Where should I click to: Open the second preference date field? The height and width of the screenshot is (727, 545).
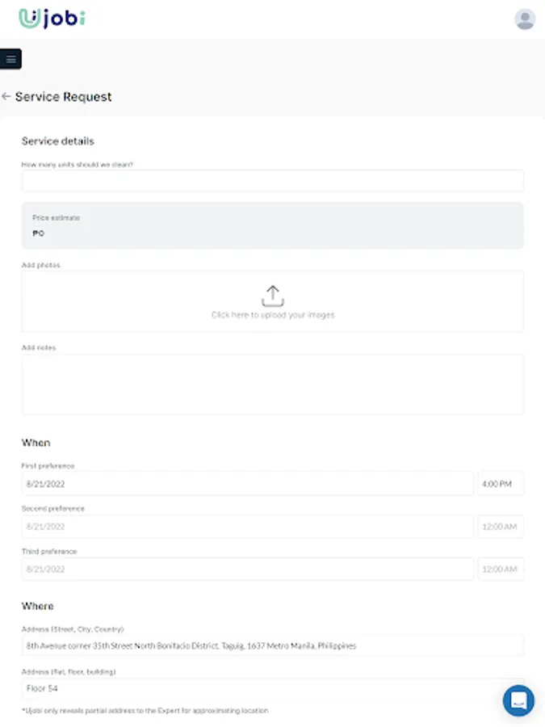pos(247,527)
